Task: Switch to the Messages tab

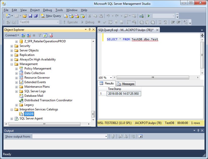Action: click(126, 84)
